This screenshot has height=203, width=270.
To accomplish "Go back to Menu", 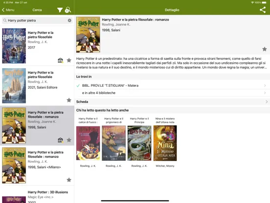I will tap(8, 10).
